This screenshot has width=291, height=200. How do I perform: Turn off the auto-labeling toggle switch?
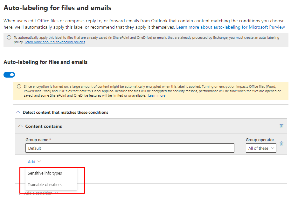9,75
